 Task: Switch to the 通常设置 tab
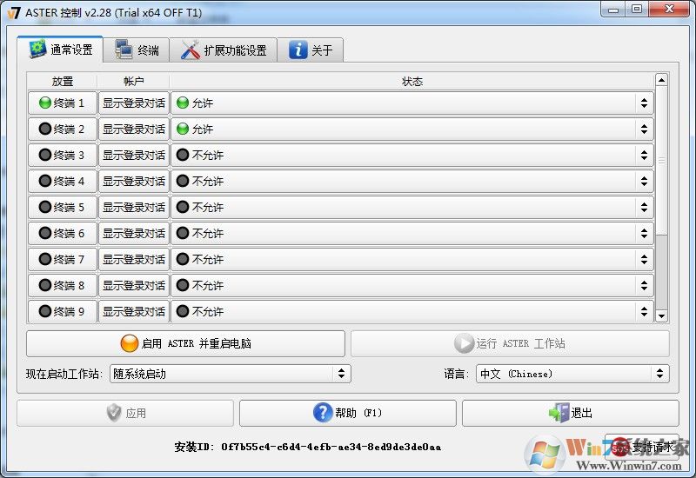click(x=60, y=50)
